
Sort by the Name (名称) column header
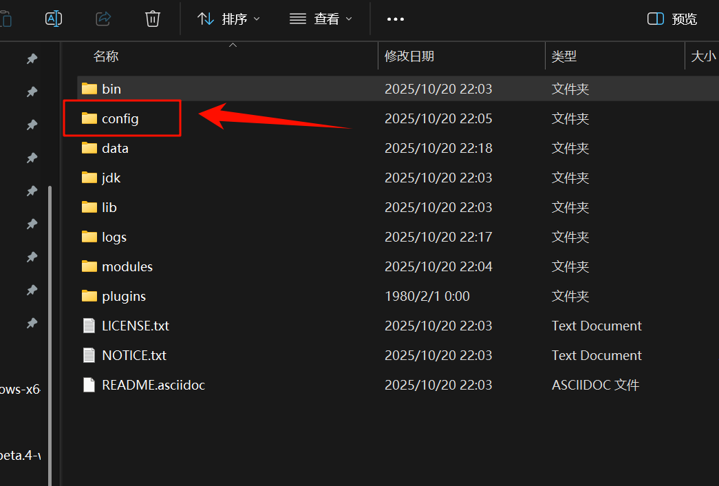click(x=107, y=56)
